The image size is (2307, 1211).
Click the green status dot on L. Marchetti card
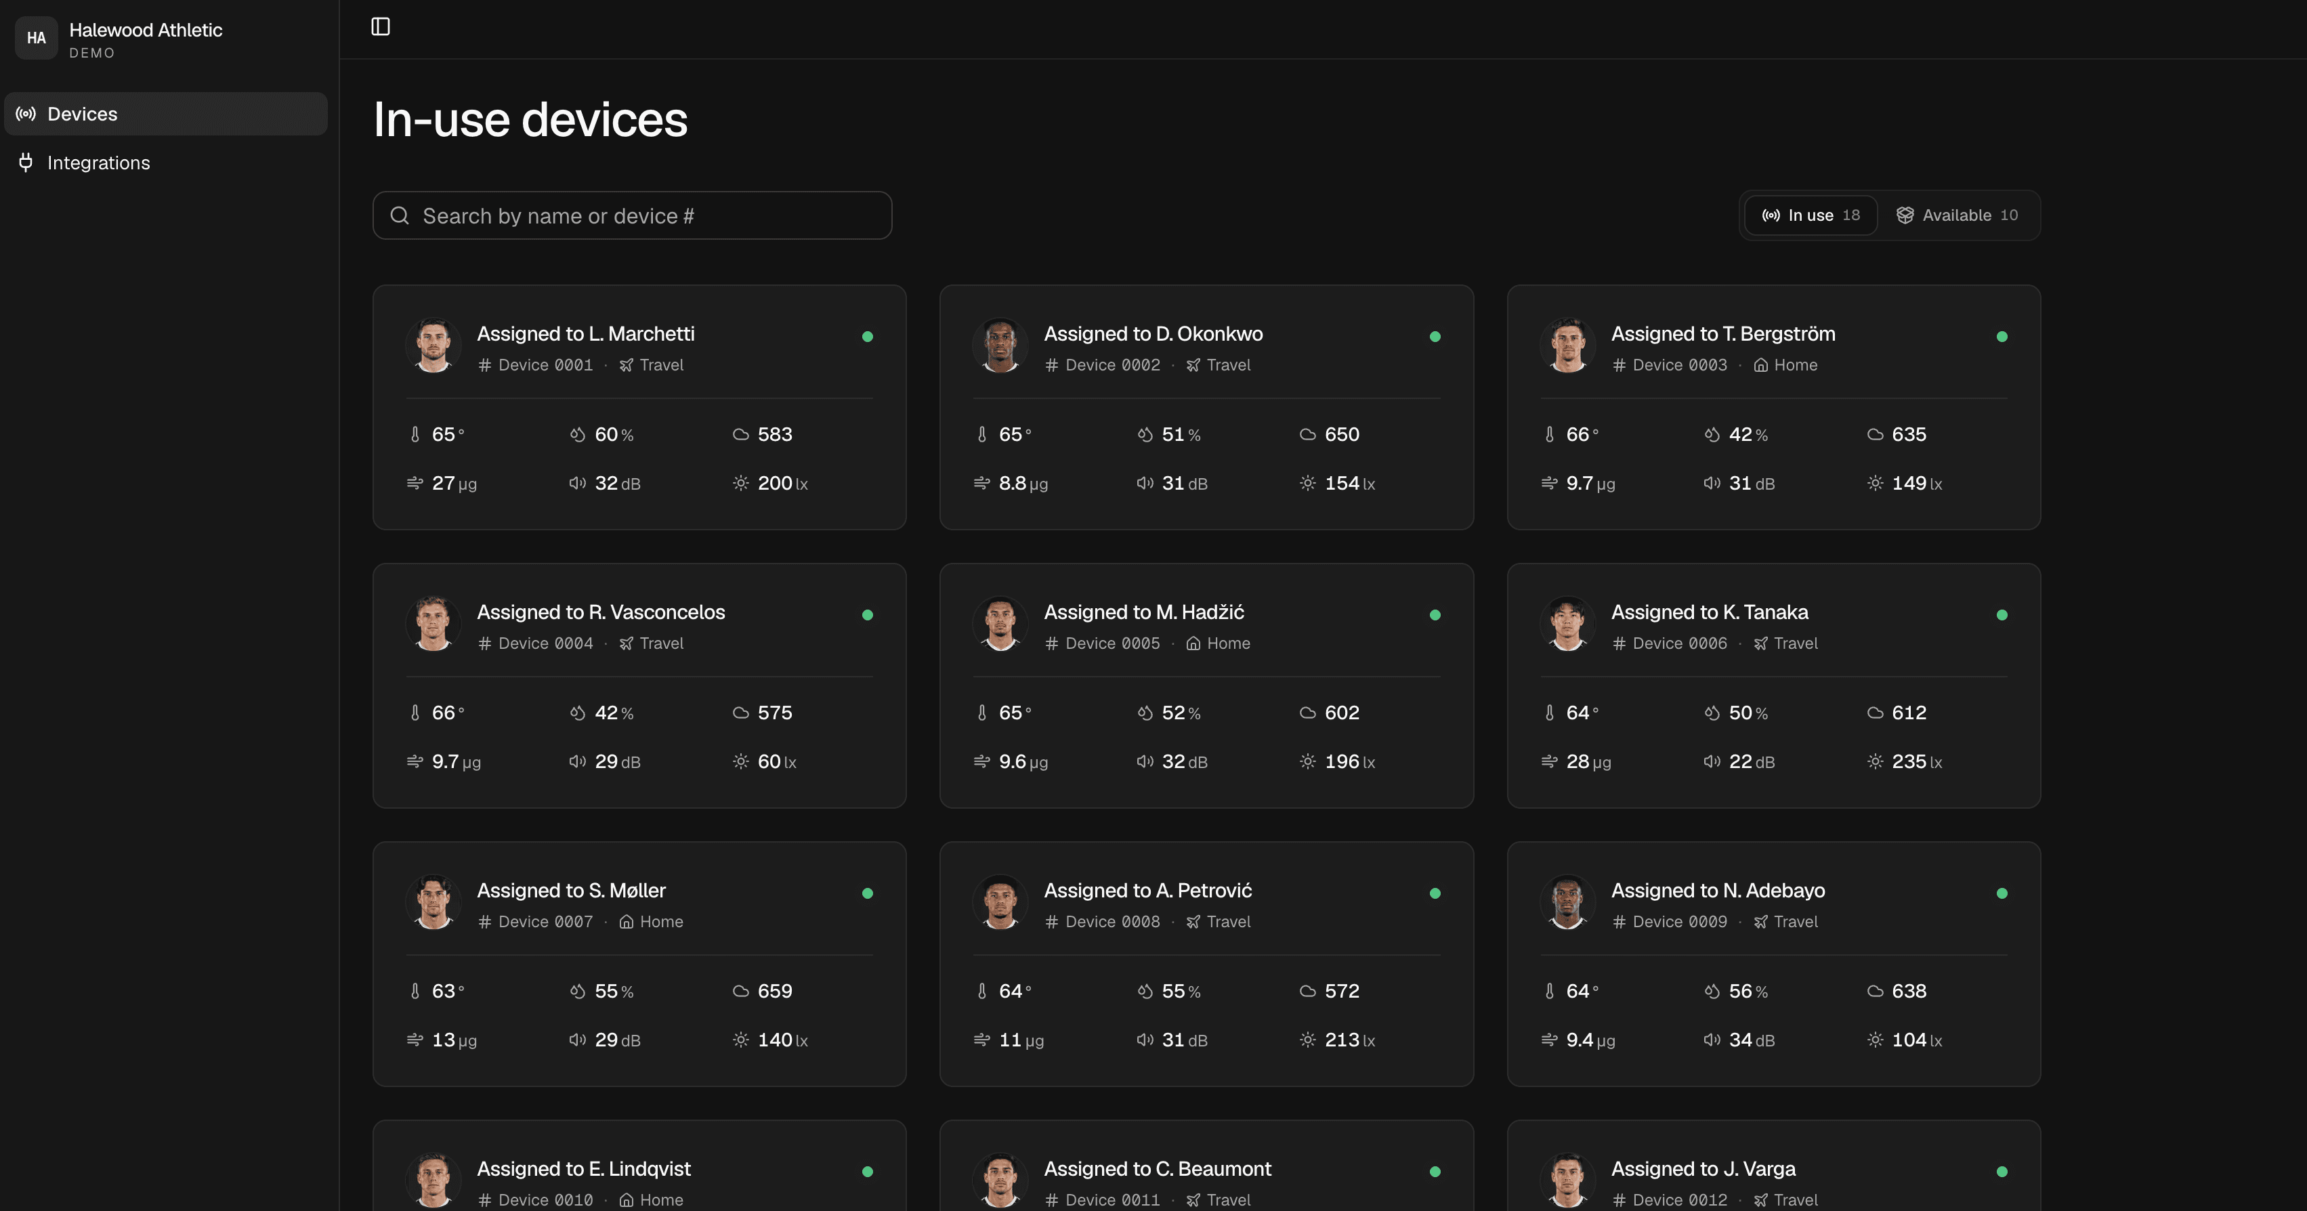click(868, 337)
